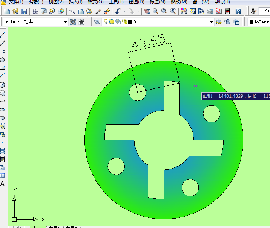
Task: Open the 标注(N) menu
Action: pyautogui.click(x=157, y=2)
